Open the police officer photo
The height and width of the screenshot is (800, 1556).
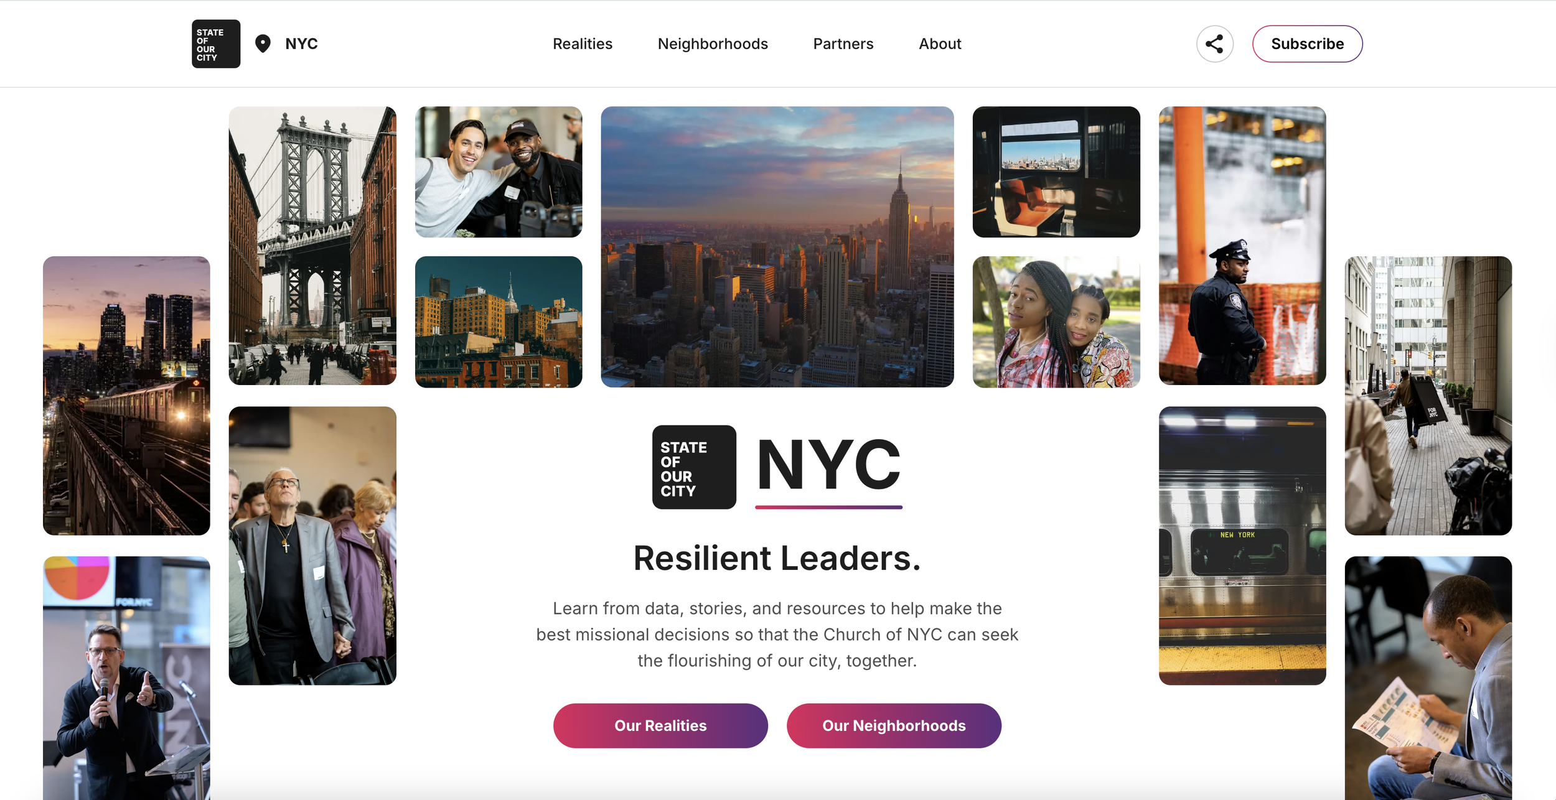(1242, 246)
